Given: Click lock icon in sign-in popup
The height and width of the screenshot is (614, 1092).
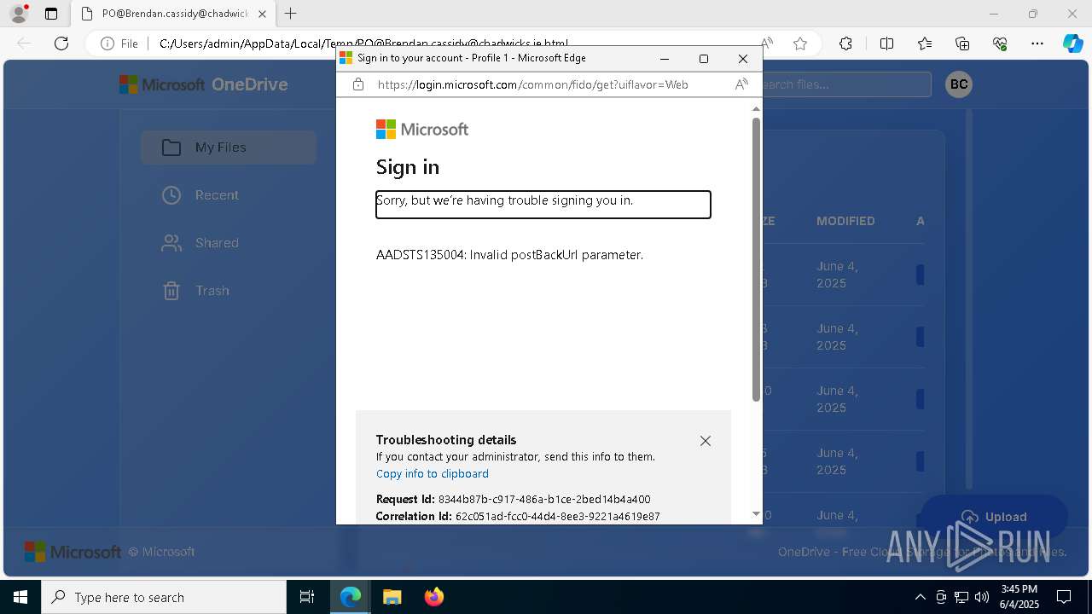Looking at the screenshot, I should [x=358, y=84].
